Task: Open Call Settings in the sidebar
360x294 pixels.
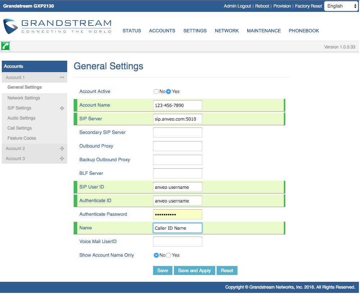Action: coord(19,128)
